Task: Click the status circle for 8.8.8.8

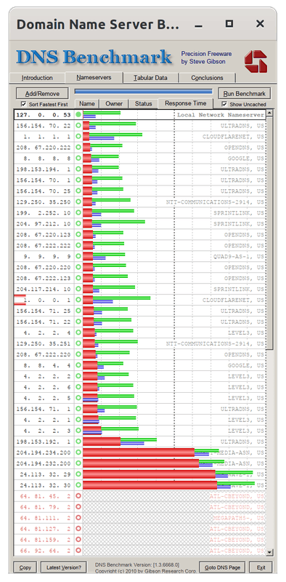Action: click(78, 159)
